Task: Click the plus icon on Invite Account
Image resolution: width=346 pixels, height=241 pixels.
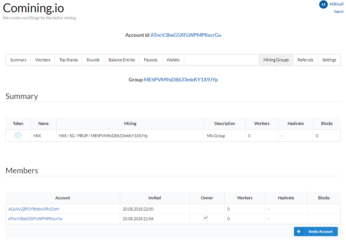Action: coord(299,232)
